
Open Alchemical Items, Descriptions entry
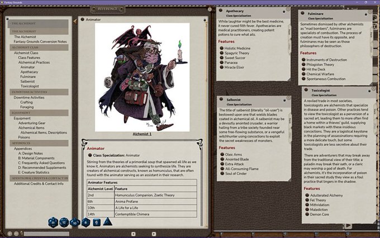44,132
